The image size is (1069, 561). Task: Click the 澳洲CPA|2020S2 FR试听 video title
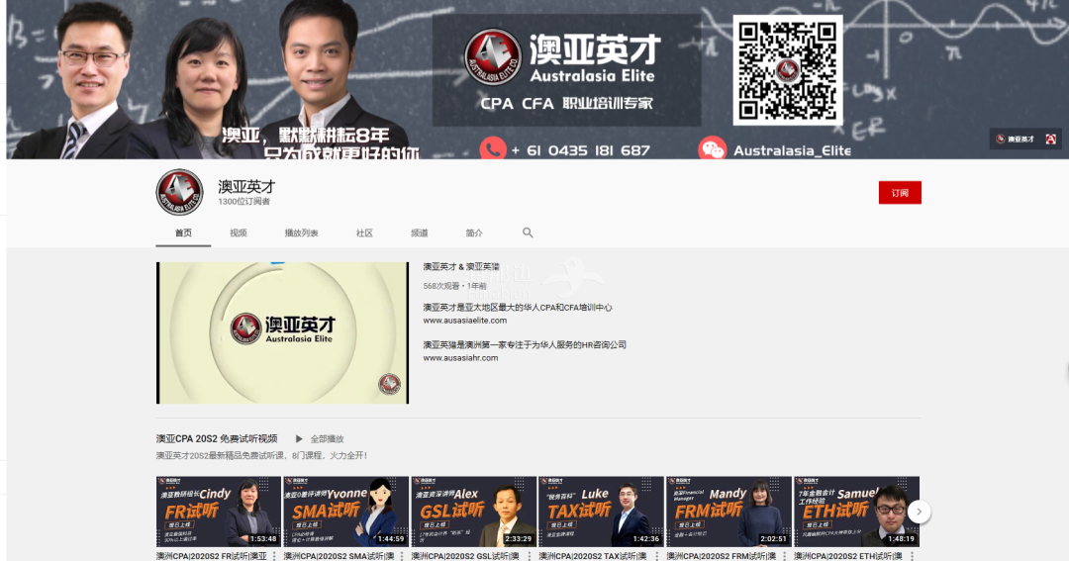212,556
